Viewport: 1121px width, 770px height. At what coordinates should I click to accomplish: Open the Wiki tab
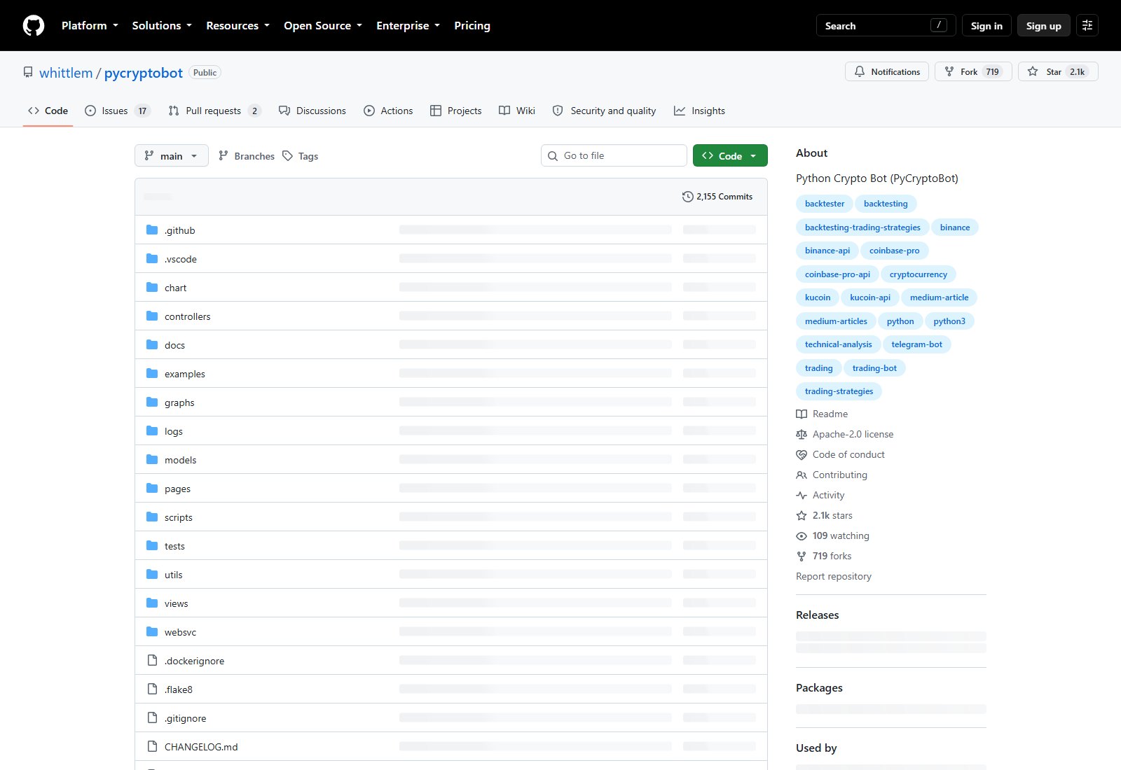click(x=517, y=111)
